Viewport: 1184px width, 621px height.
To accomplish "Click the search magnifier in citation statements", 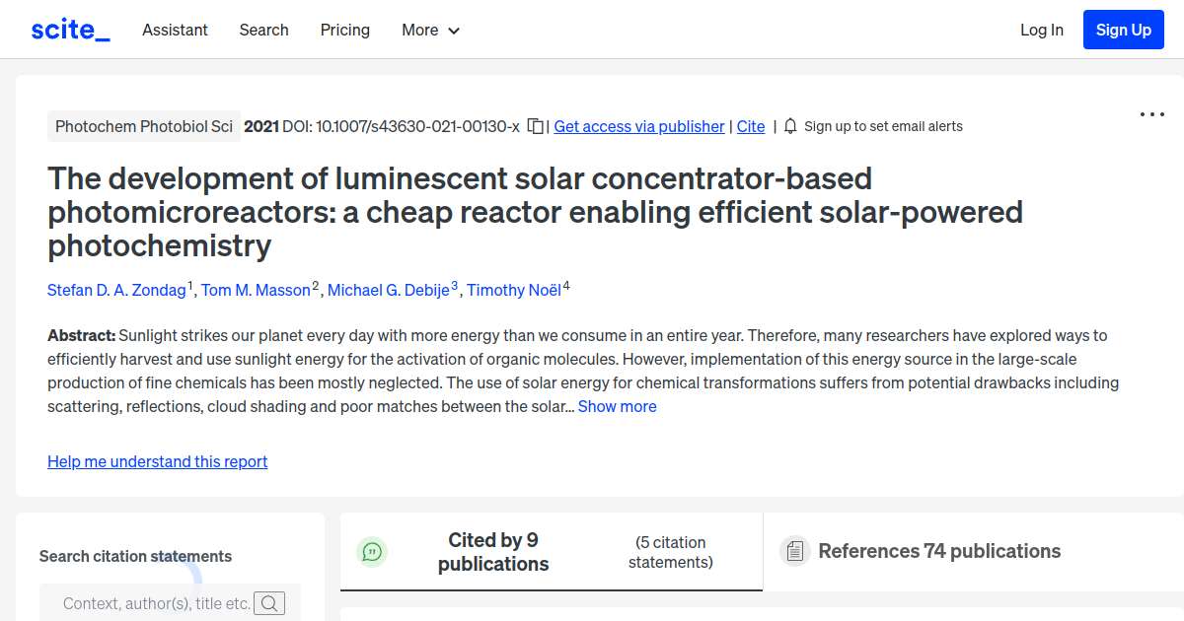I will click(268, 602).
